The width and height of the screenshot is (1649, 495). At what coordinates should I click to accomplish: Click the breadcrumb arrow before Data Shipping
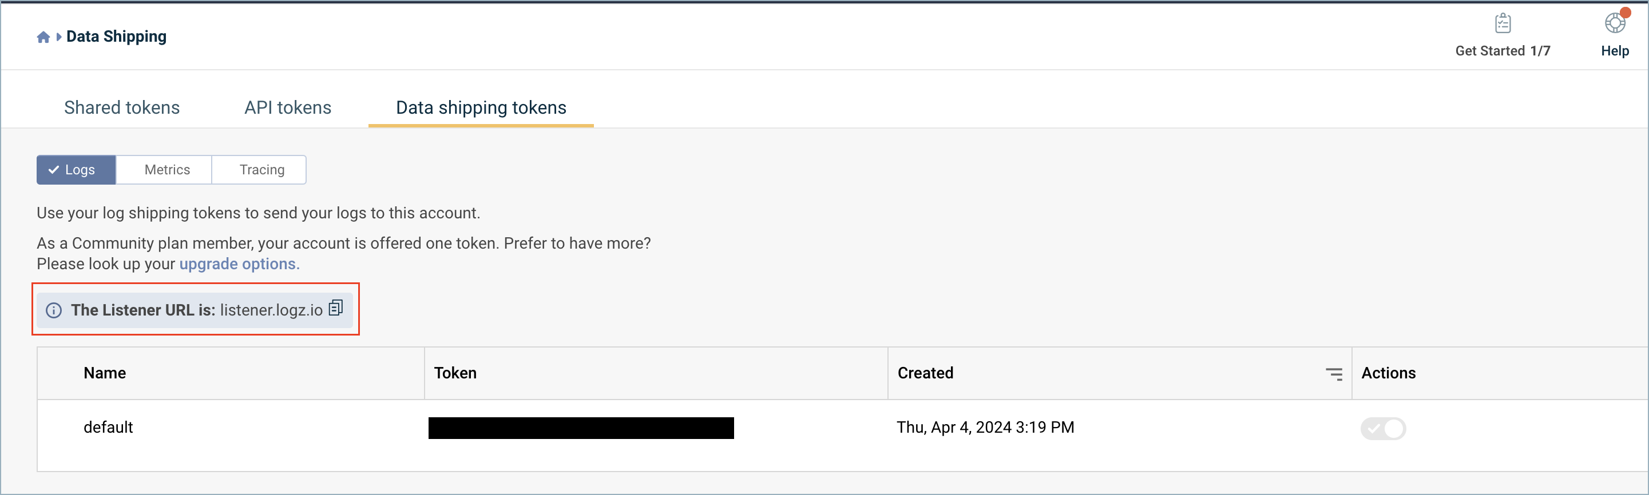click(x=59, y=37)
